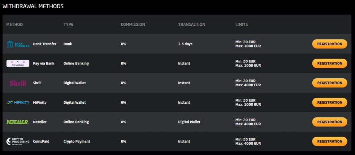Click the Limits column header

pyautogui.click(x=242, y=25)
